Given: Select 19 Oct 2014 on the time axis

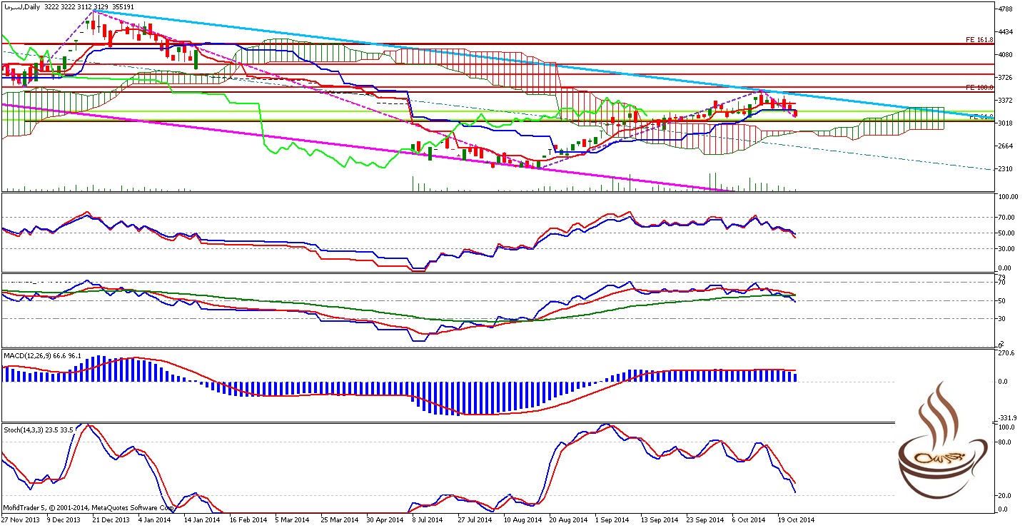Looking at the screenshot, I should click(795, 520).
